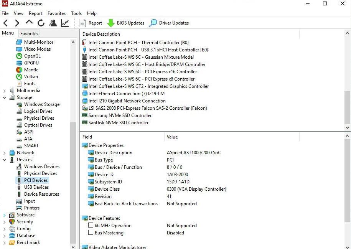Image resolution: width=351 pixels, height=249 pixels.
Task: Click the Driver Updates magnifier icon
Action: pyautogui.click(x=153, y=23)
